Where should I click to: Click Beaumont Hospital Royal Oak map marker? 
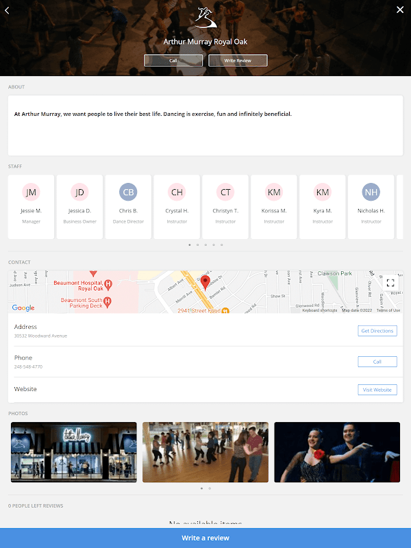tap(108, 285)
